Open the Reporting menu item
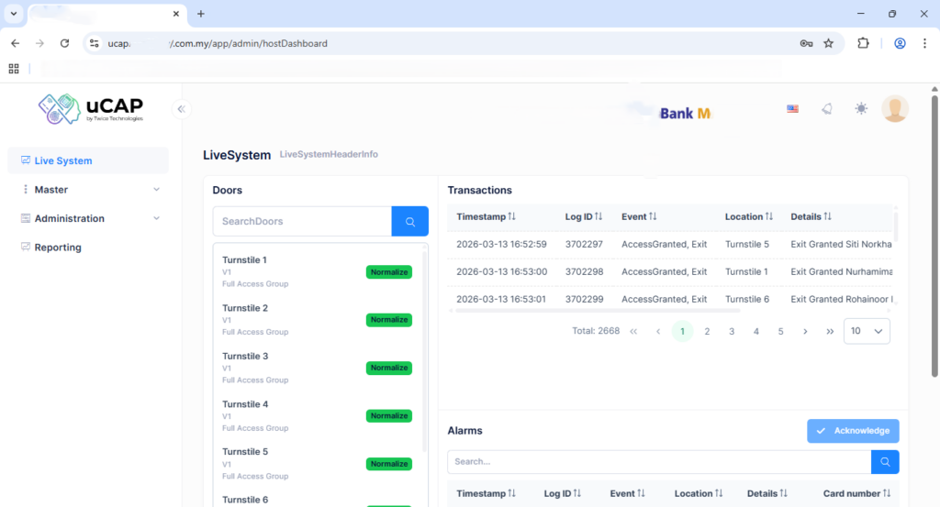This screenshot has height=507, width=940. tap(58, 248)
